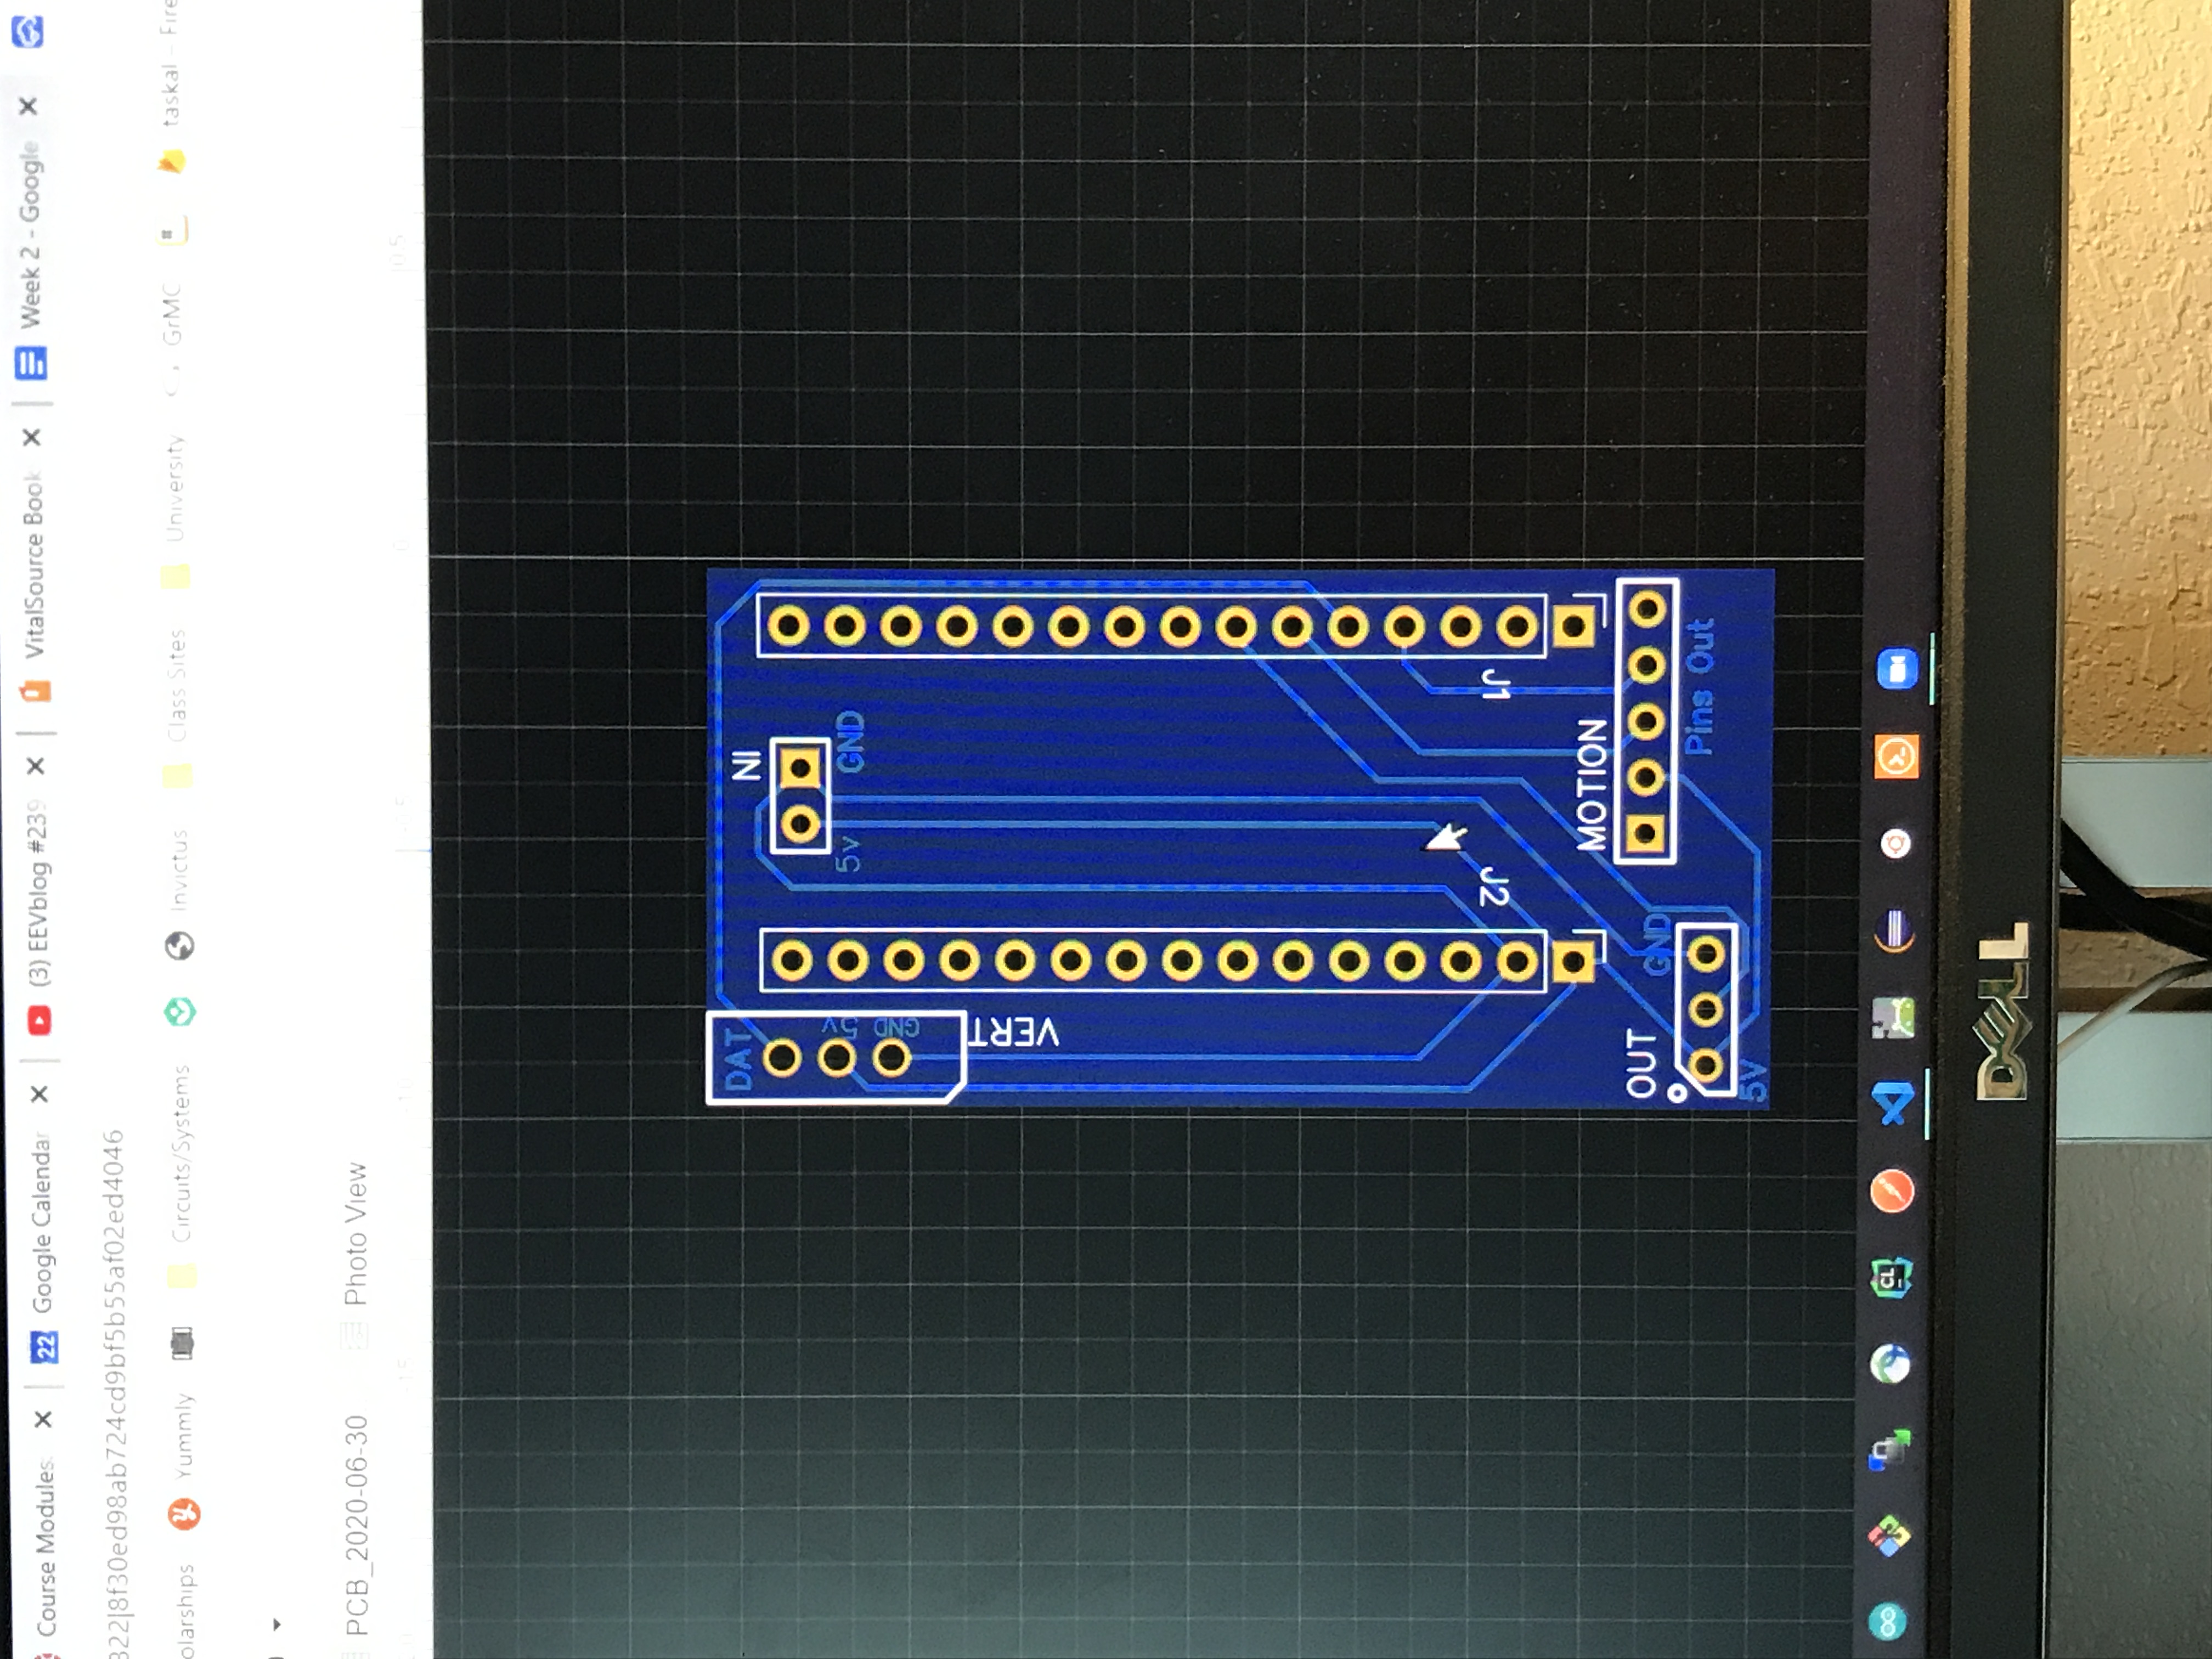This screenshot has width=2212, height=1659.
Task: Open the Eclipse icon in the taskbar
Action: [1893, 932]
